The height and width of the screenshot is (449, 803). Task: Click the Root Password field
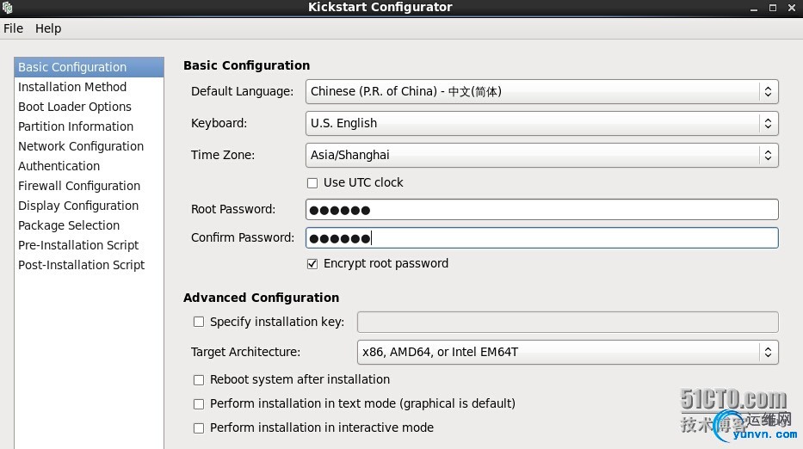[541, 210]
